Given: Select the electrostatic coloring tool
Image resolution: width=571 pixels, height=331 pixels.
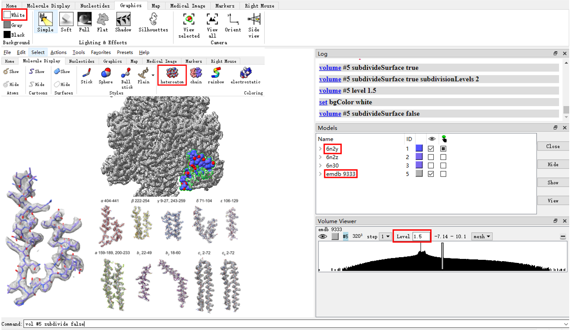Looking at the screenshot, I should pyautogui.click(x=245, y=75).
